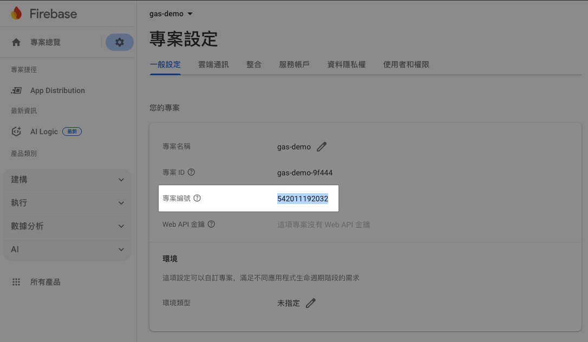Open project settings gear icon
The width and height of the screenshot is (588, 342).
point(120,42)
